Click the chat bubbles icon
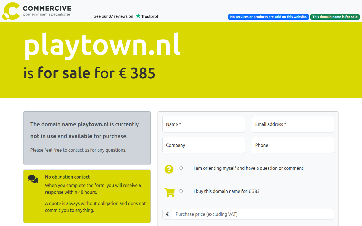 point(33,179)
